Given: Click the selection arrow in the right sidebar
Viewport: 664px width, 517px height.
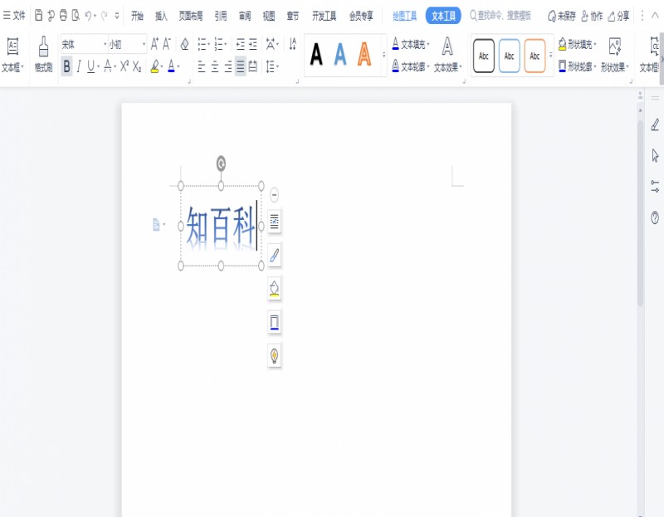Looking at the screenshot, I should point(655,155).
